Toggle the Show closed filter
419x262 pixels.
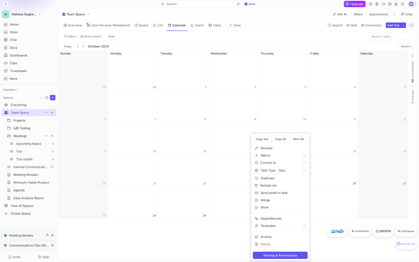coord(91,36)
